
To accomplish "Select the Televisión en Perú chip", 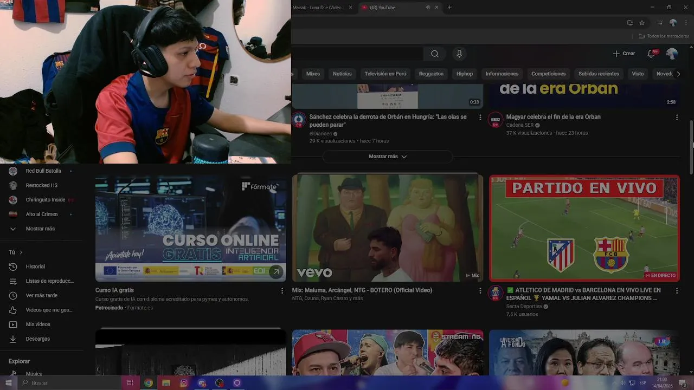I will (385, 74).
